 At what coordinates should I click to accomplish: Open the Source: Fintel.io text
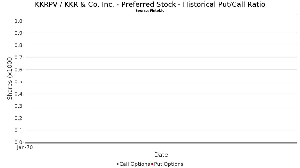[150, 11]
